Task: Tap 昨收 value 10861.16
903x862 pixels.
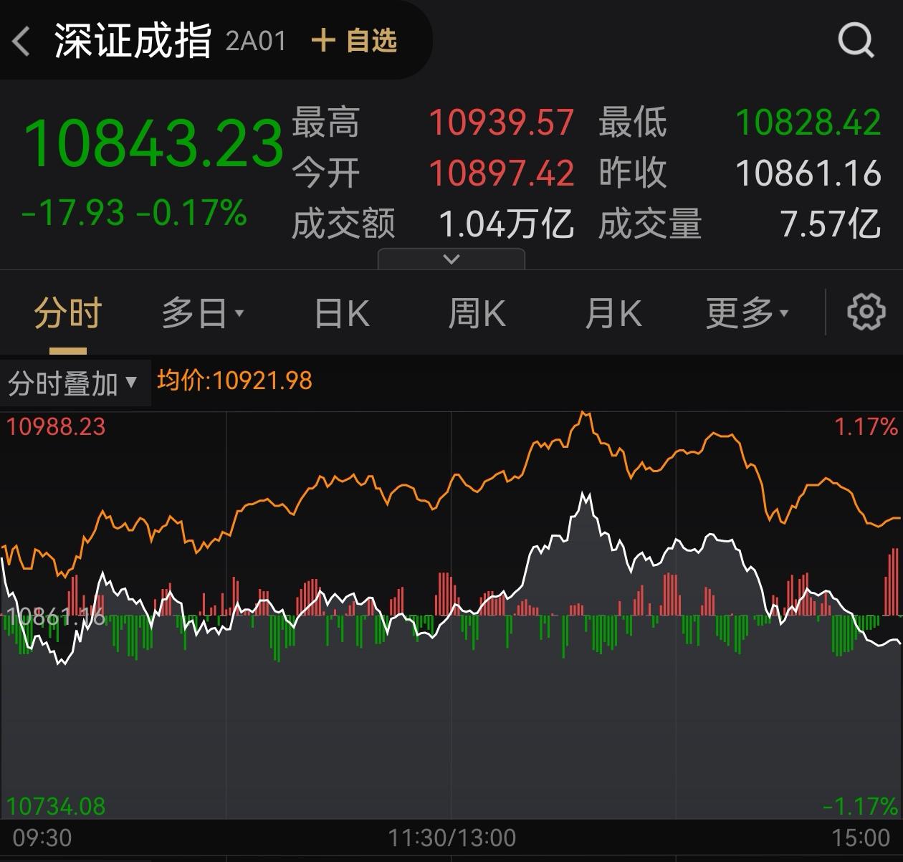Action: point(808,173)
